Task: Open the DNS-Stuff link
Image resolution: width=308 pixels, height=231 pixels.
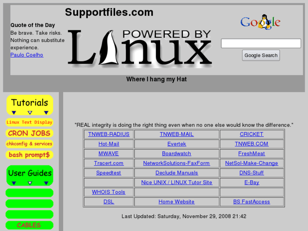Action: tap(252, 173)
